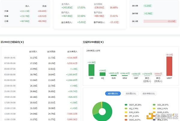
Task: Click +2,969.89万 net inflow value
Action: (72, 80)
